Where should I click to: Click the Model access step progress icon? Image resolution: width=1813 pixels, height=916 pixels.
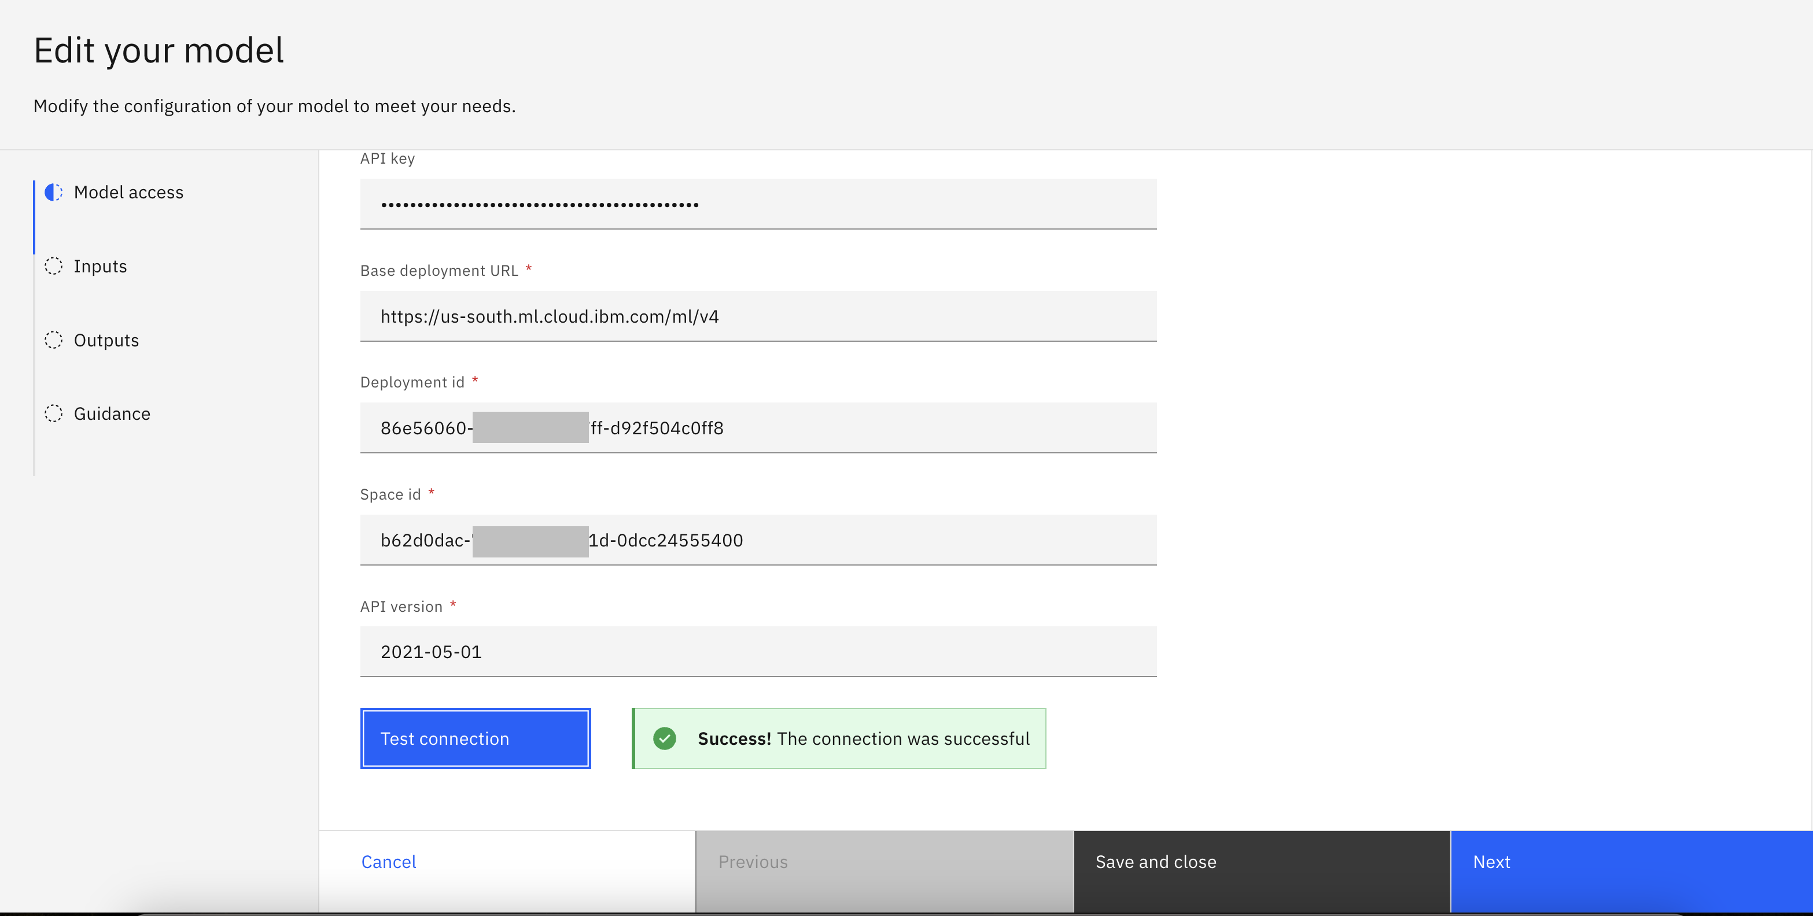(x=53, y=192)
